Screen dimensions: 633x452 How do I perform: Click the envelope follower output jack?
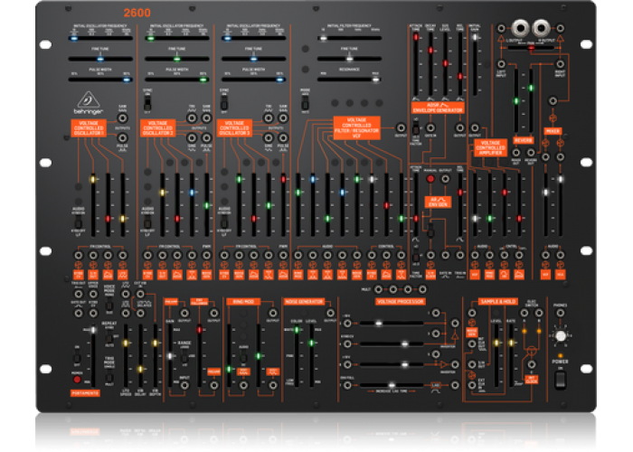click(214, 313)
